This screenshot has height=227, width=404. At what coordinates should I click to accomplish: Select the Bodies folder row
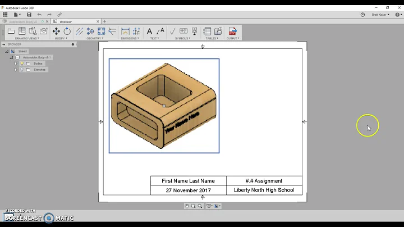point(38,63)
